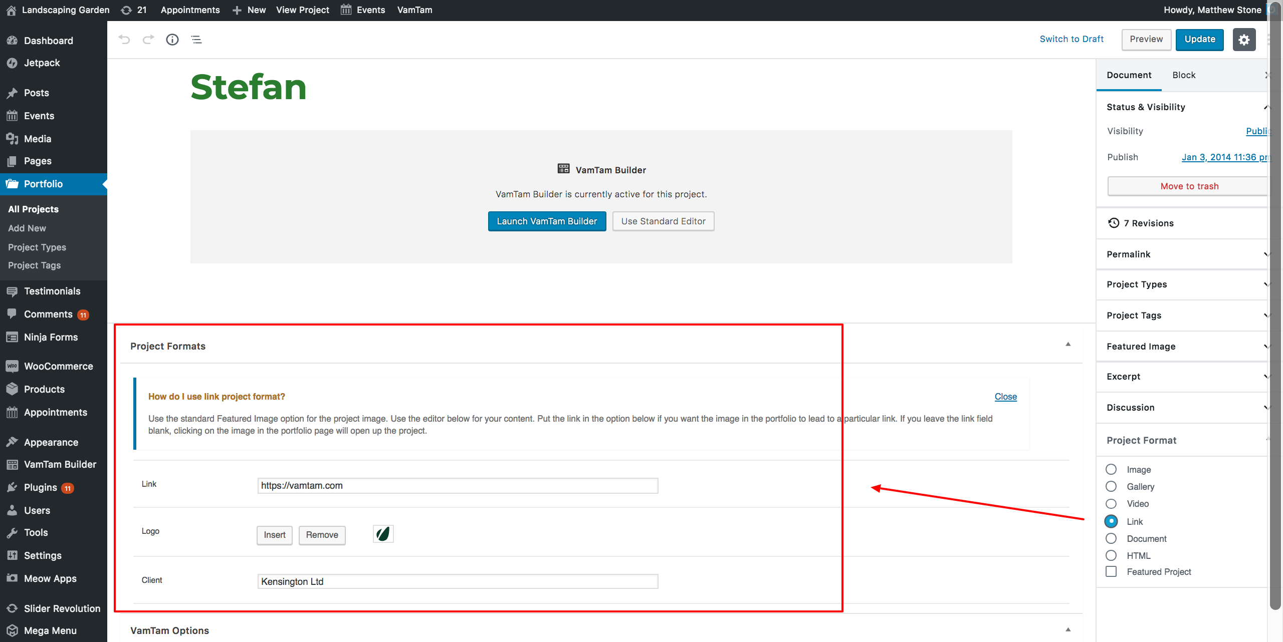The height and width of the screenshot is (642, 1283).
Task: Click the Jetpack sidebar icon
Action: [13, 63]
